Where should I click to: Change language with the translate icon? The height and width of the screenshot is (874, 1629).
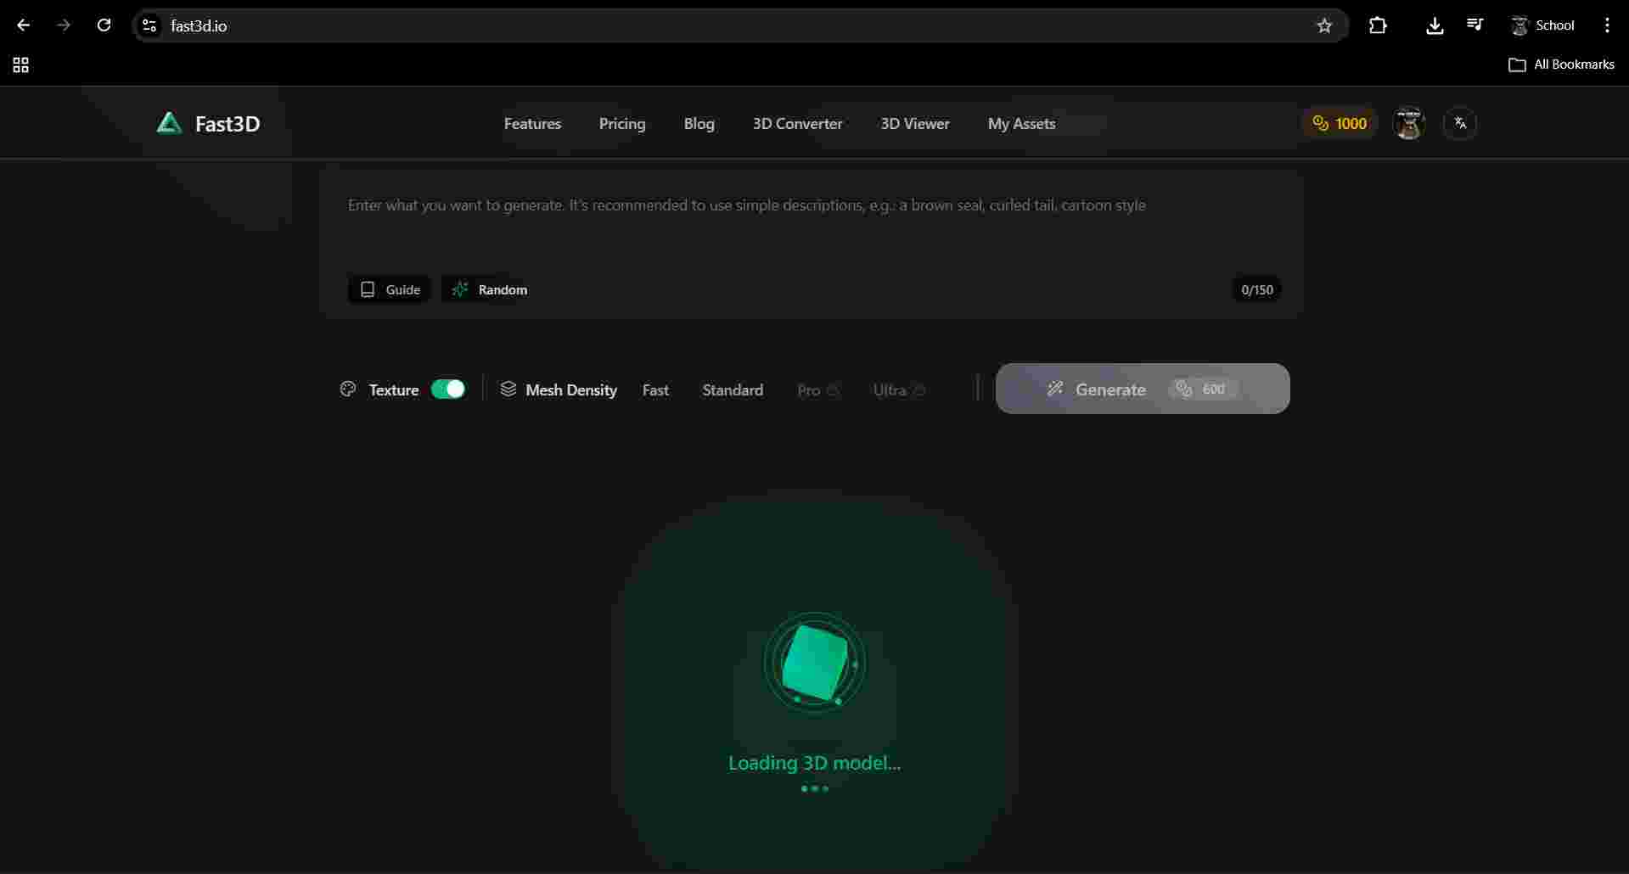point(1460,124)
